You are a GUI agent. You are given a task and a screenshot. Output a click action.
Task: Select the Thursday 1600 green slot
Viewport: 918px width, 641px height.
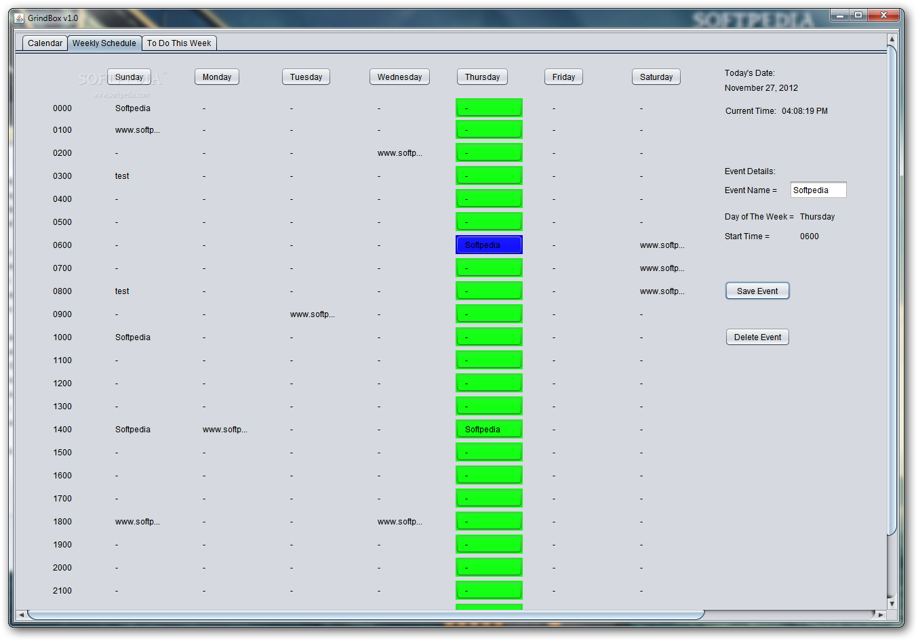click(x=489, y=476)
